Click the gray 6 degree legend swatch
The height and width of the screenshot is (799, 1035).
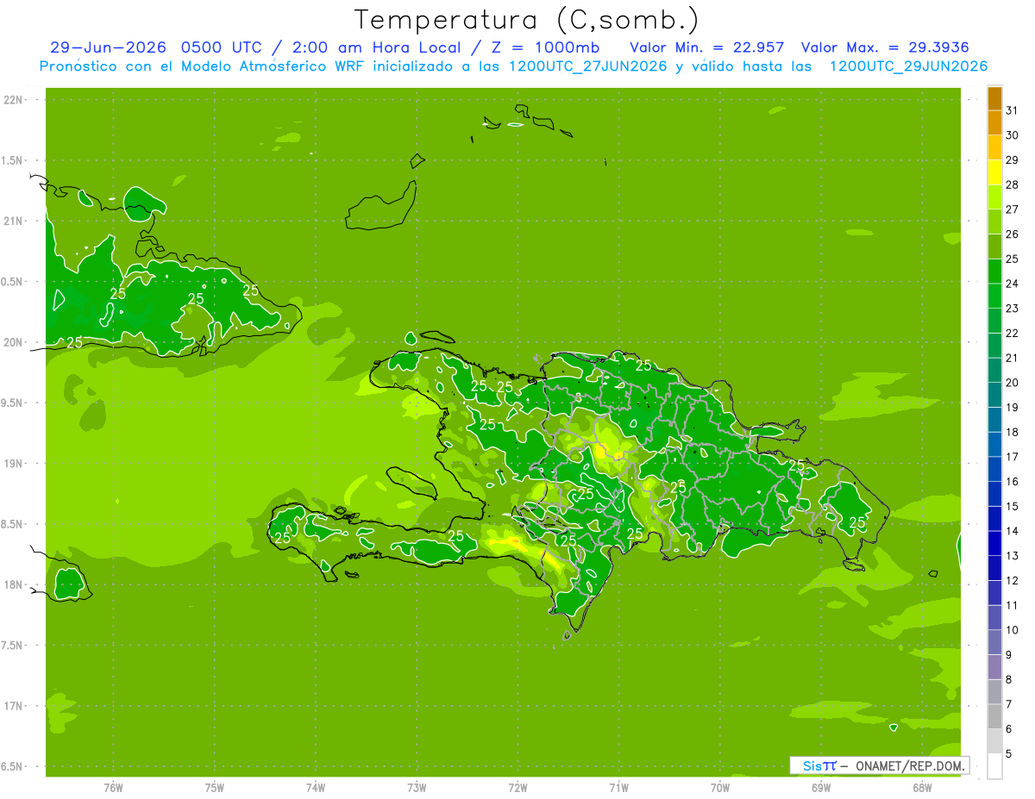[994, 741]
